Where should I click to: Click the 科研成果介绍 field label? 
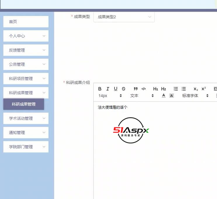(x=78, y=82)
